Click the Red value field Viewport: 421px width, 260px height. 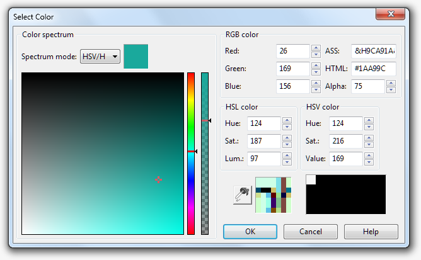293,51
